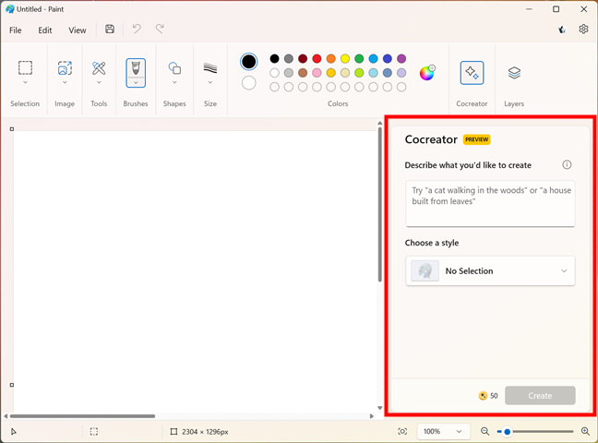The image size is (598, 443).
Task: Click the canvas dimensions icon in status bar
Action: (173, 432)
